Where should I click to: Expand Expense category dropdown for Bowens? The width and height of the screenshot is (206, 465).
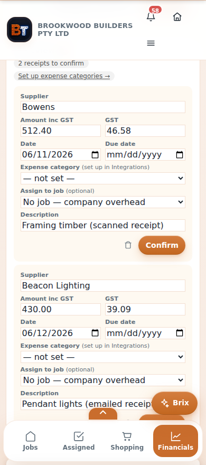point(103,178)
